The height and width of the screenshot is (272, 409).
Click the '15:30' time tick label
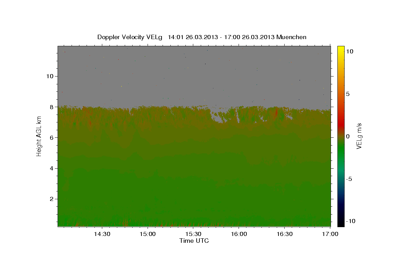pos(193,234)
